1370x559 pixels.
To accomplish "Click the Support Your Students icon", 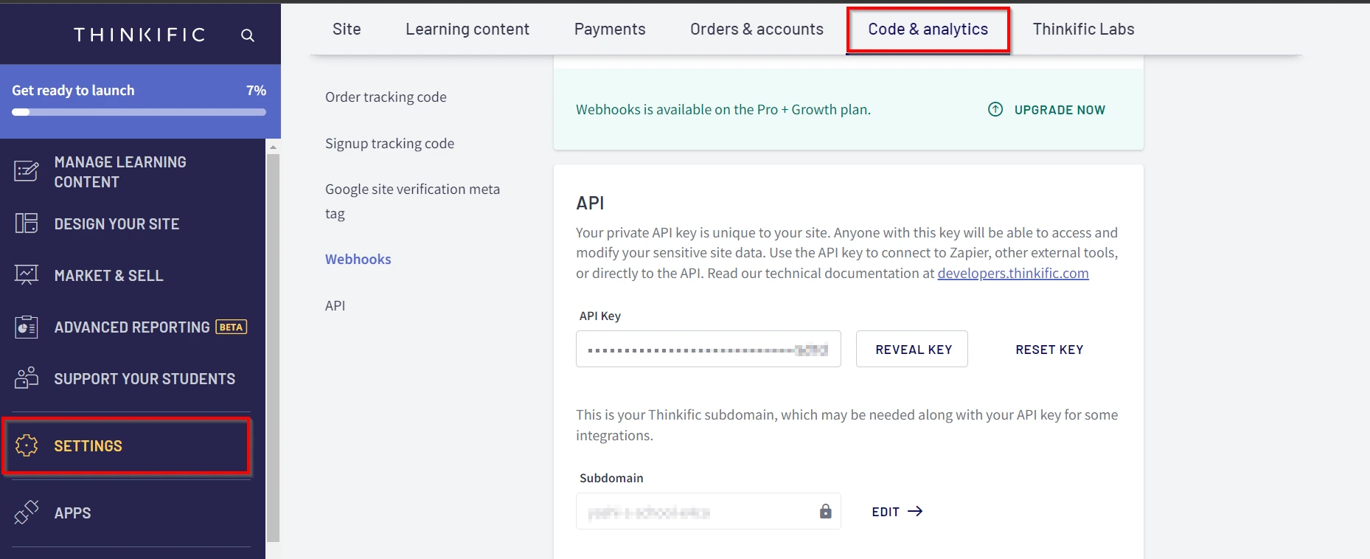I will (27, 378).
